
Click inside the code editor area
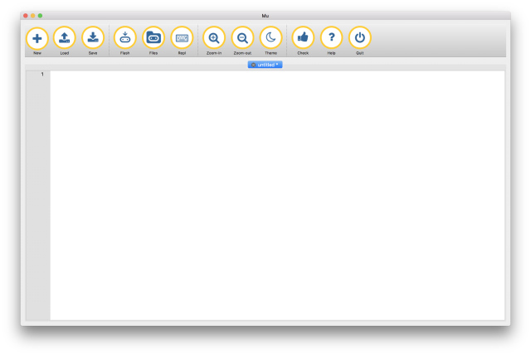tap(277, 195)
